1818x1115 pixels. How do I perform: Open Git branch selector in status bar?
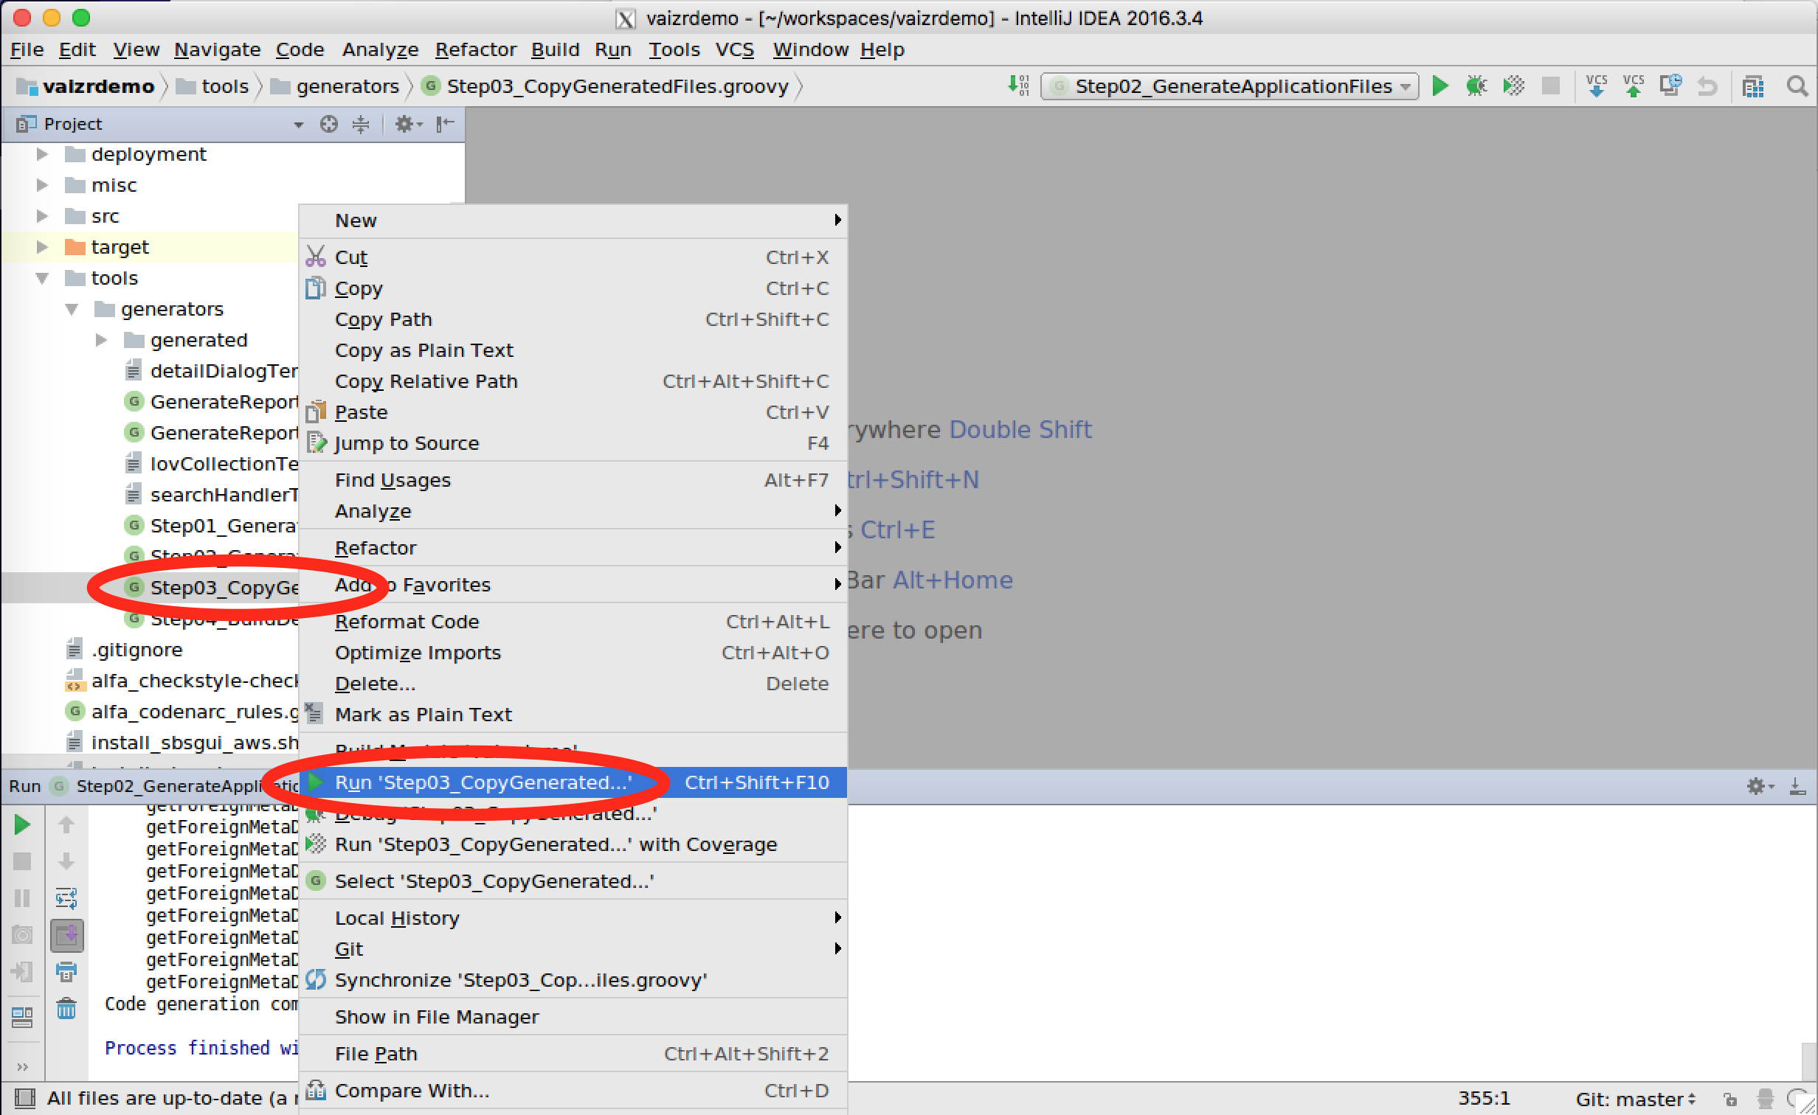click(x=1636, y=1099)
